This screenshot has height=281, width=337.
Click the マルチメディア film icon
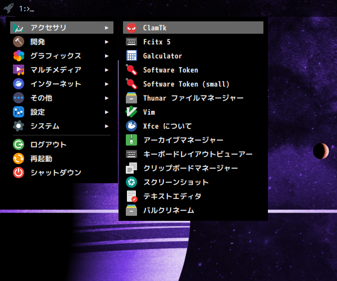pos(19,70)
